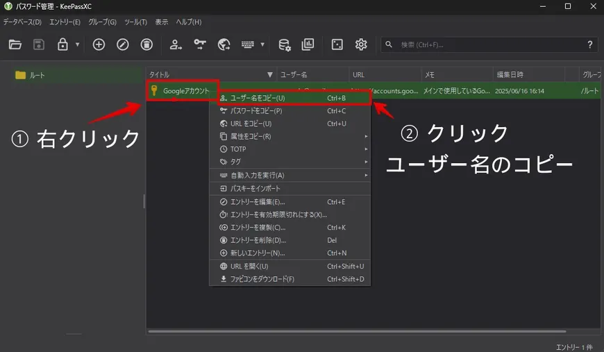Image resolution: width=604 pixels, height=352 pixels.
Task: Choose エントリーを複製 from context menu
Action: pyautogui.click(x=290, y=227)
